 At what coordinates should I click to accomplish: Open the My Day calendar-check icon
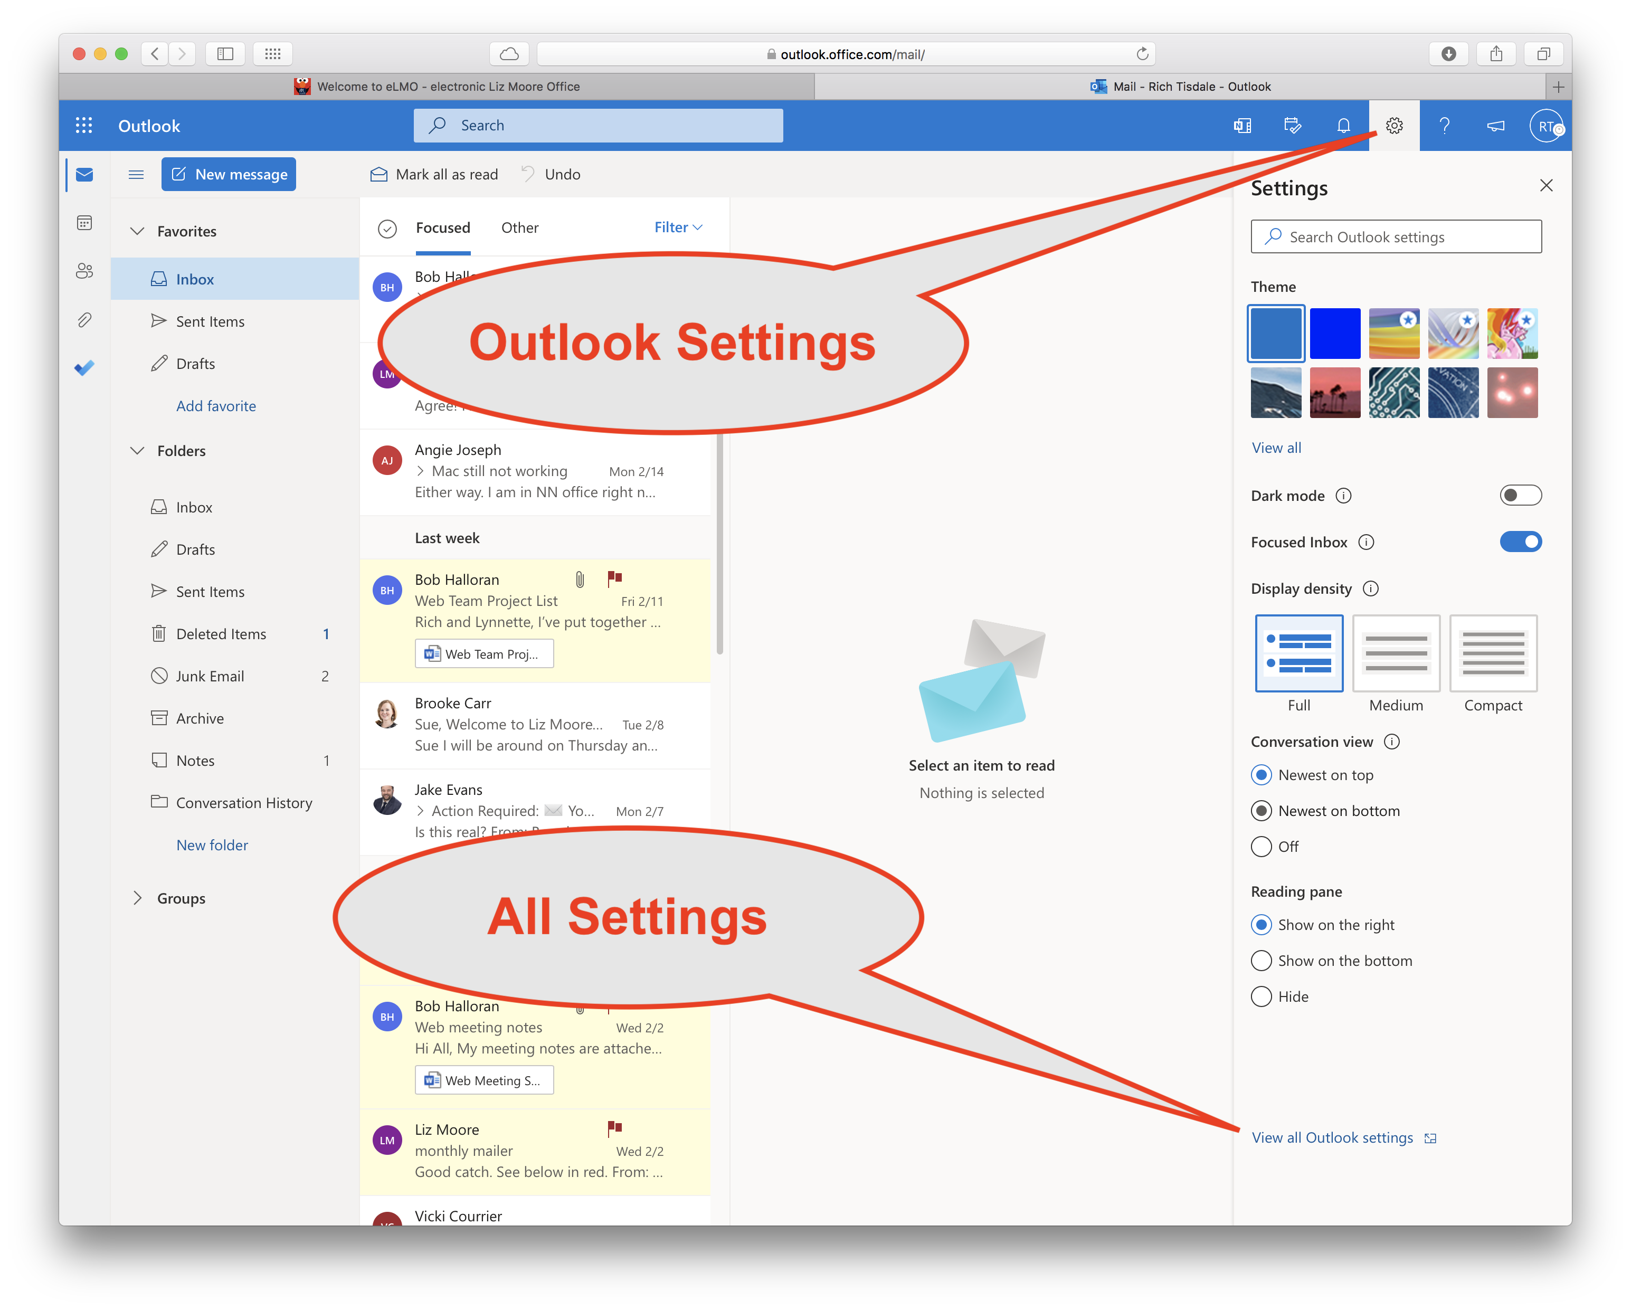pos(1293,126)
